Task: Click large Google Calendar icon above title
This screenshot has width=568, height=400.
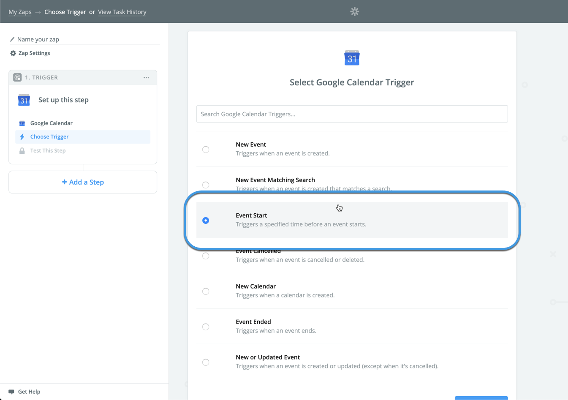Action: click(352, 58)
